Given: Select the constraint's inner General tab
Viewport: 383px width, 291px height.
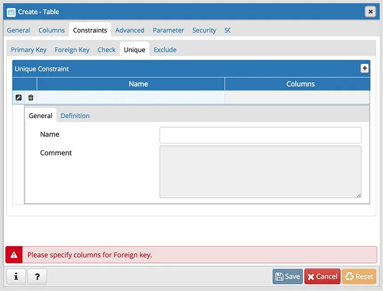Looking at the screenshot, I should pyautogui.click(x=40, y=116).
